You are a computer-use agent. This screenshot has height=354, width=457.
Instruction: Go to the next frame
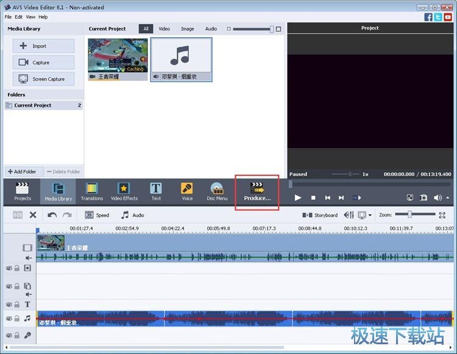point(341,197)
